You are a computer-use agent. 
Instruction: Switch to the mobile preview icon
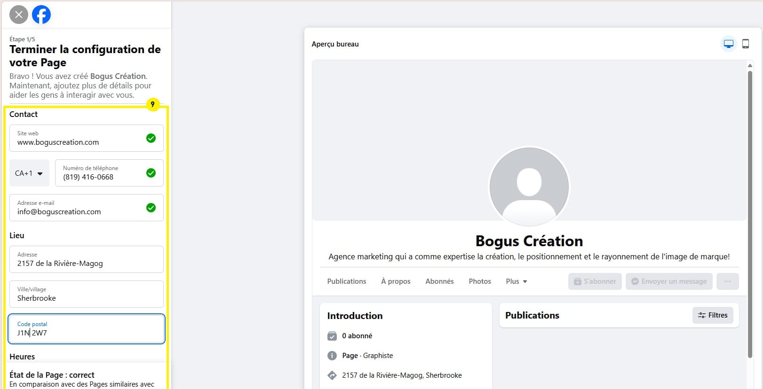pos(746,44)
